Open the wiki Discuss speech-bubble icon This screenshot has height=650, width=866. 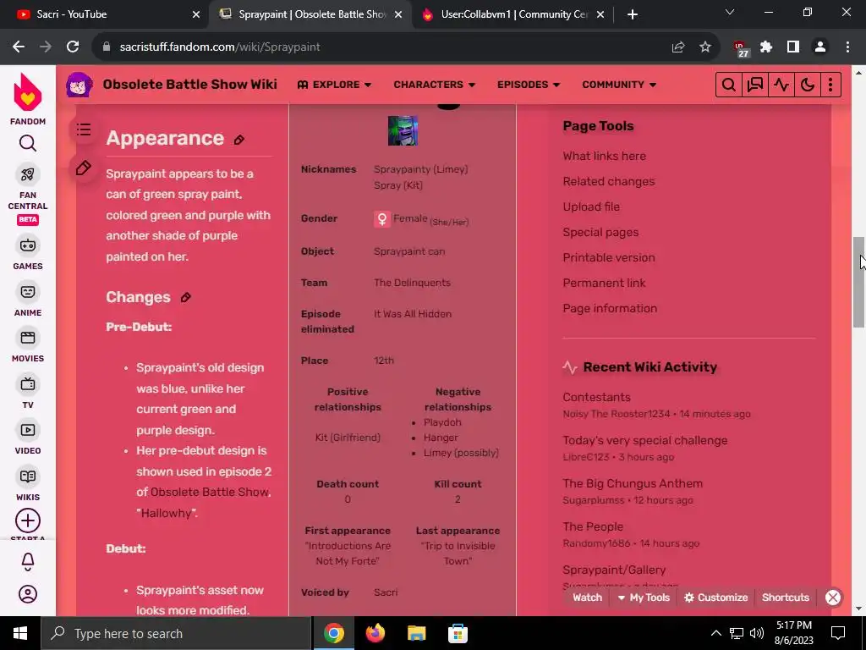[x=754, y=85]
